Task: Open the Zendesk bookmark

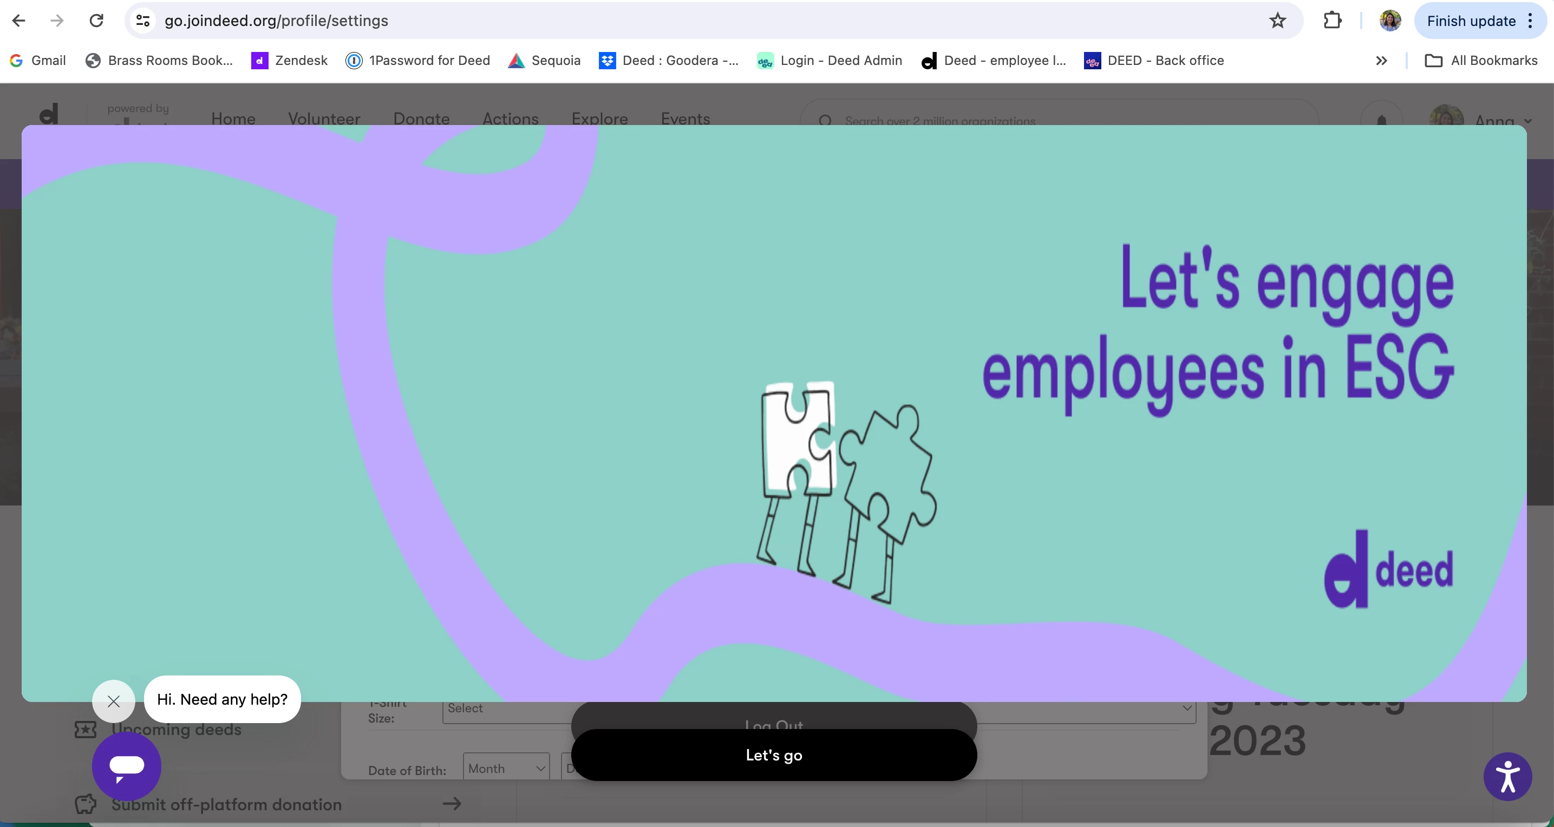Action: (290, 60)
